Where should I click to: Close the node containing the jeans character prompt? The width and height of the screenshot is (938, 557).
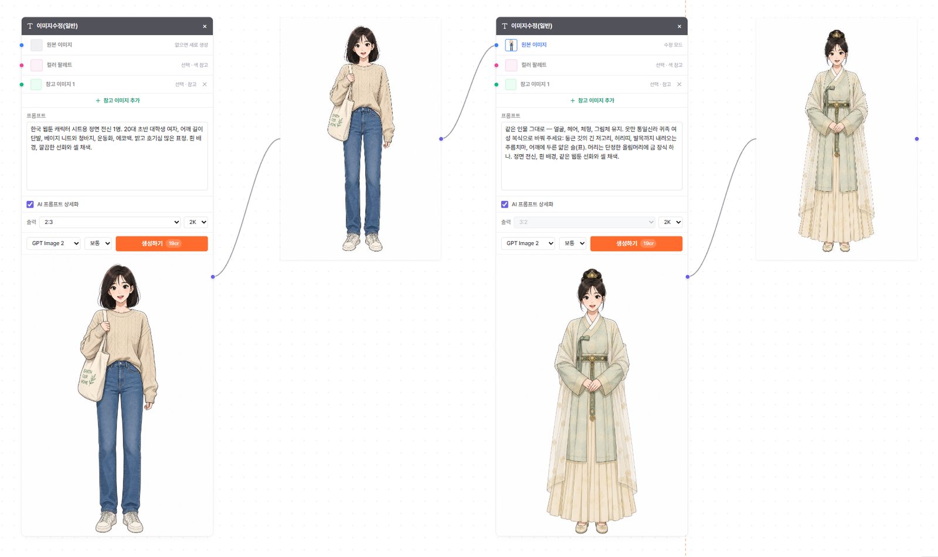pos(205,26)
